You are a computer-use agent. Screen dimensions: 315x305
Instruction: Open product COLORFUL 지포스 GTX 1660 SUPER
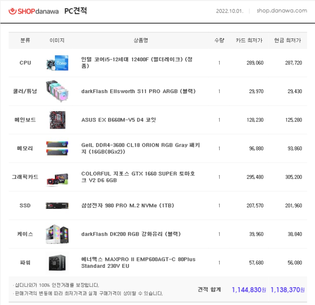tap(138, 177)
